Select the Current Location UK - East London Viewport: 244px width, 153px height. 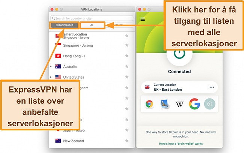pos(179,87)
